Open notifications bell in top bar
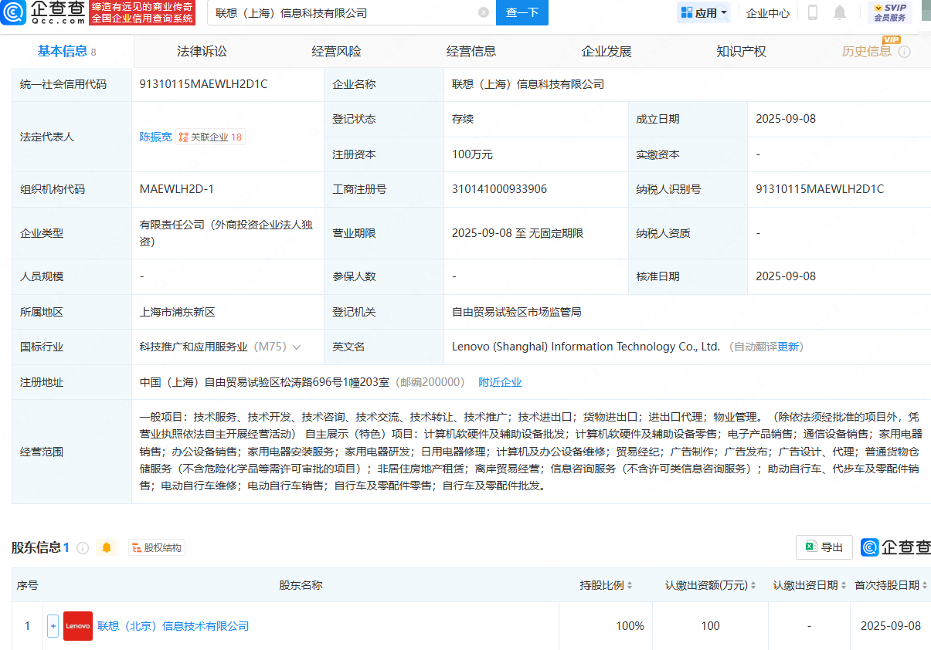This screenshot has height=650, width=931. tap(840, 12)
